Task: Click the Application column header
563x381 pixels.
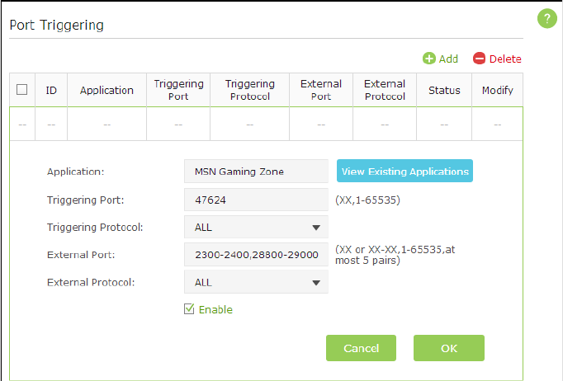Action: pyautogui.click(x=106, y=90)
